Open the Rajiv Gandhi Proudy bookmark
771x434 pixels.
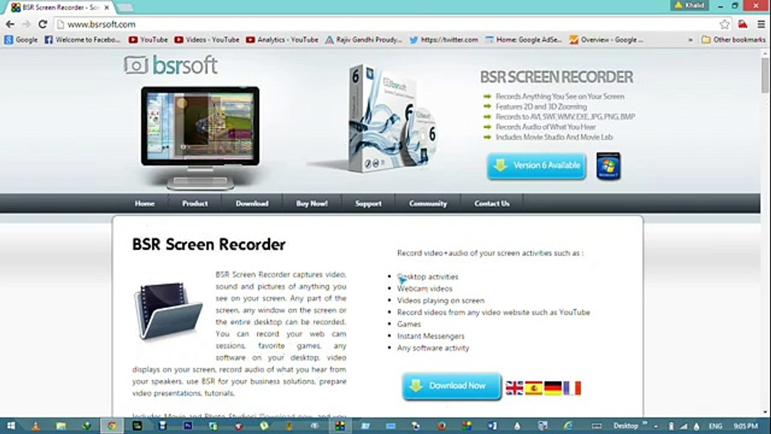pos(363,40)
